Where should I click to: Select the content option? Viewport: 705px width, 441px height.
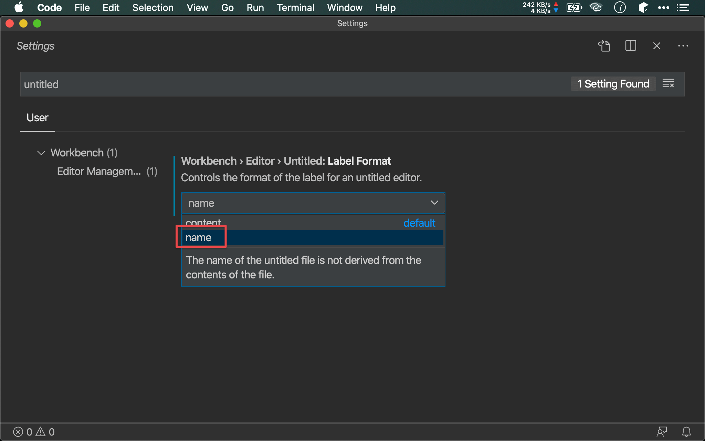[x=313, y=223]
